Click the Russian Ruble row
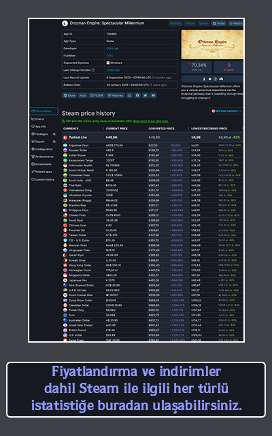Image resolution: width=272 pixels, height=436 pixels. tap(152, 150)
